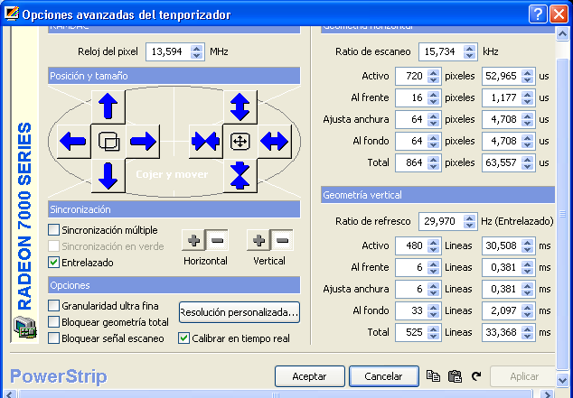Click the Sincronización section header
This screenshot has width=573, height=398.
[x=174, y=209]
